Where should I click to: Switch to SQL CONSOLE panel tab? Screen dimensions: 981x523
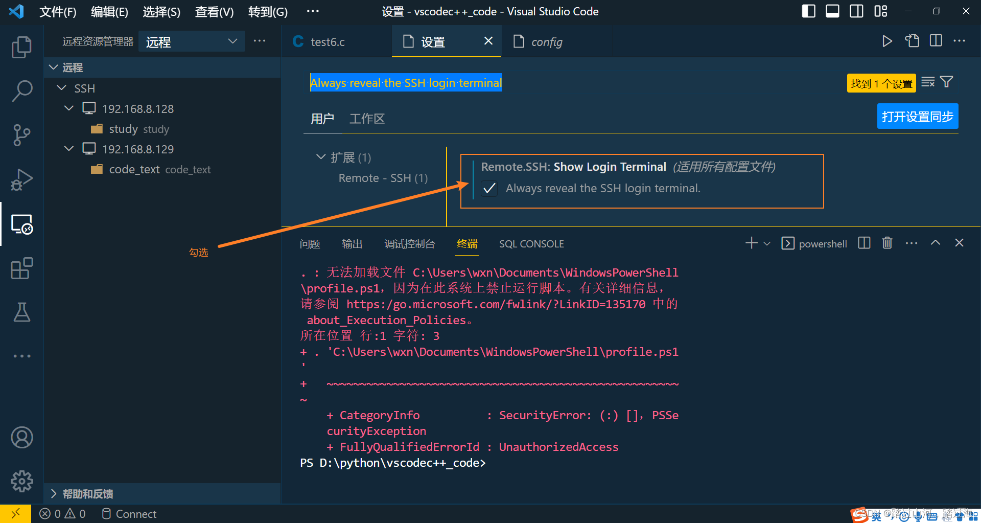531,244
